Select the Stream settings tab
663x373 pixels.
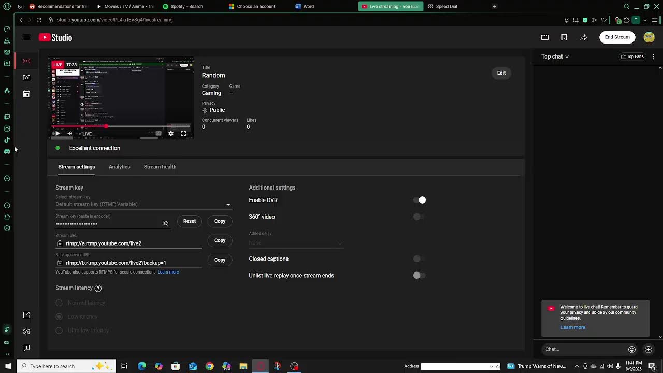pos(77,167)
